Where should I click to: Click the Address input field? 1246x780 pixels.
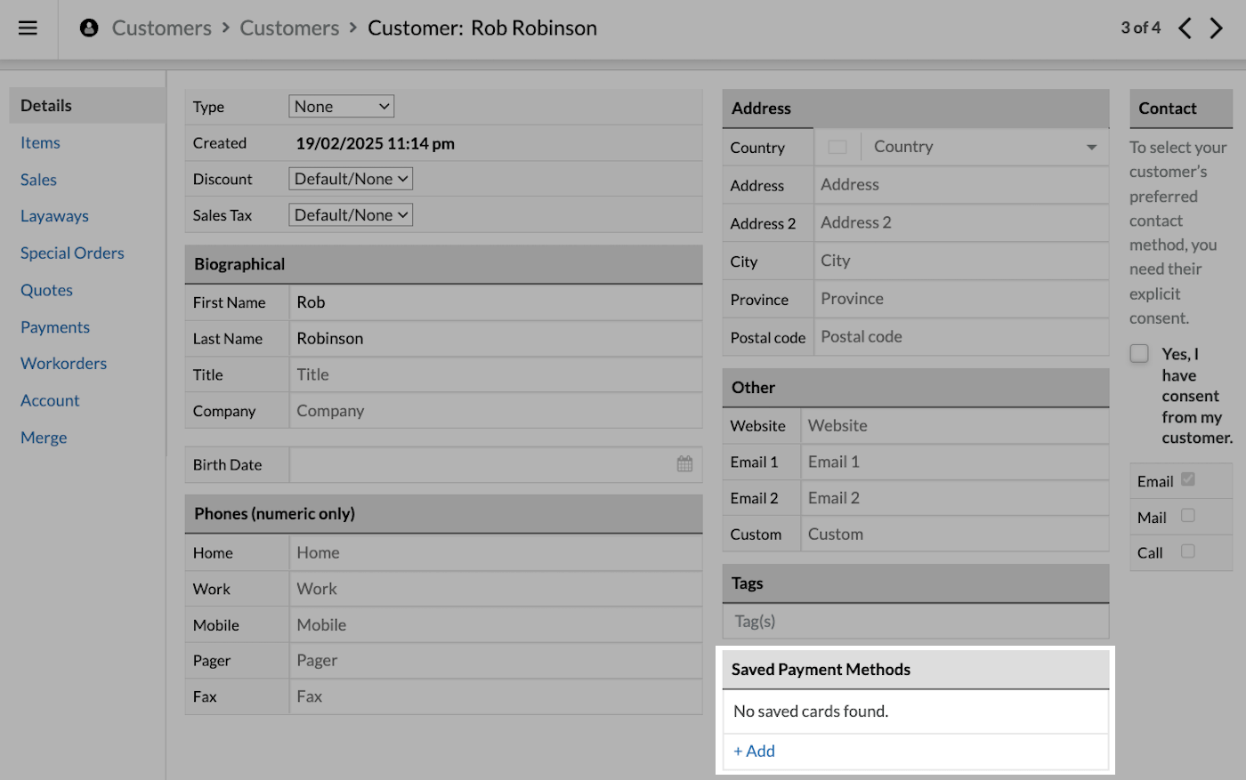pos(961,185)
